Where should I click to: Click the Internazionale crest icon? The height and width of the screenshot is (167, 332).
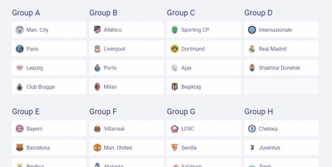252,30
